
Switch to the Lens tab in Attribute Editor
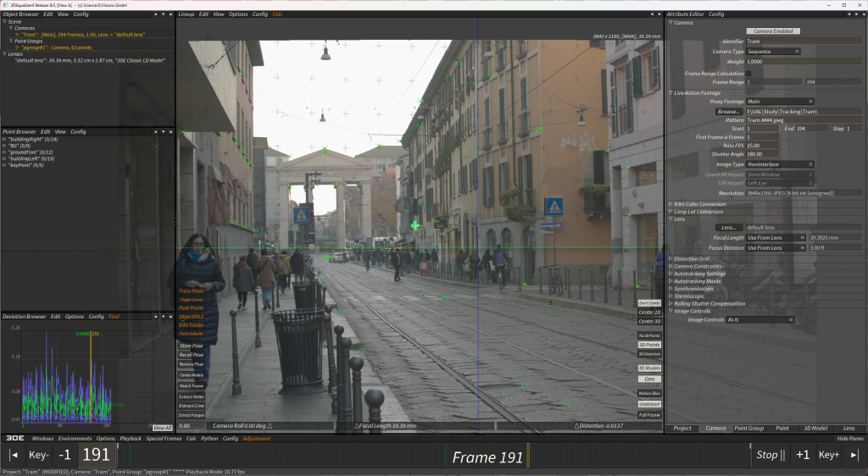click(849, 428)
